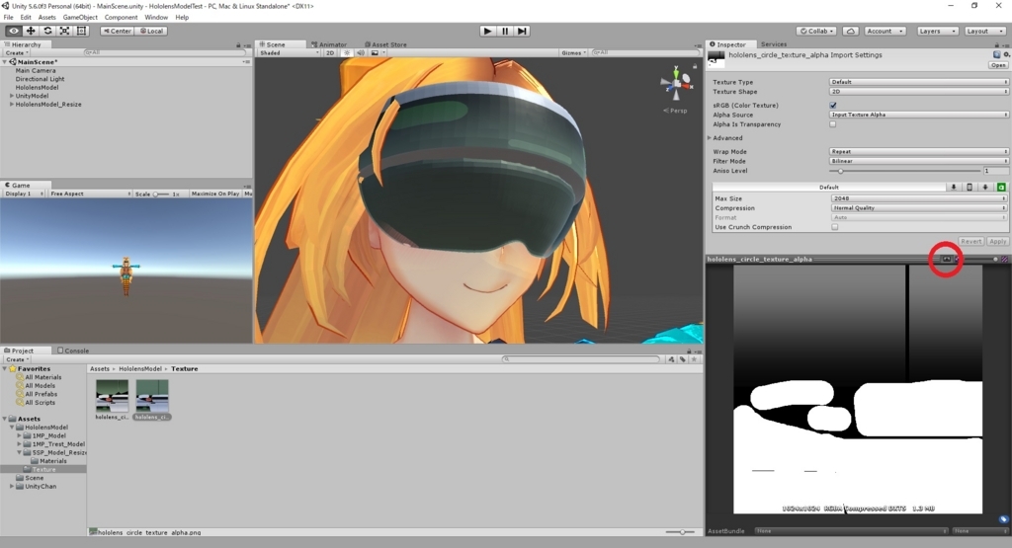Open Max Size dropdown

coord(919,198)
